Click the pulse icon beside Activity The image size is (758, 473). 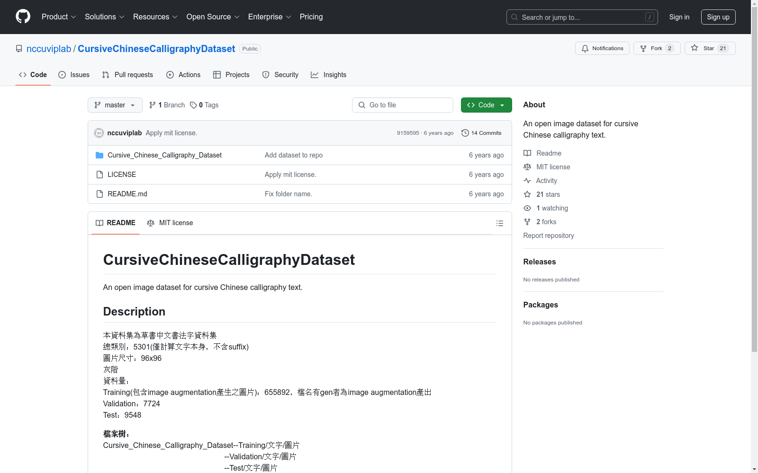527,181
